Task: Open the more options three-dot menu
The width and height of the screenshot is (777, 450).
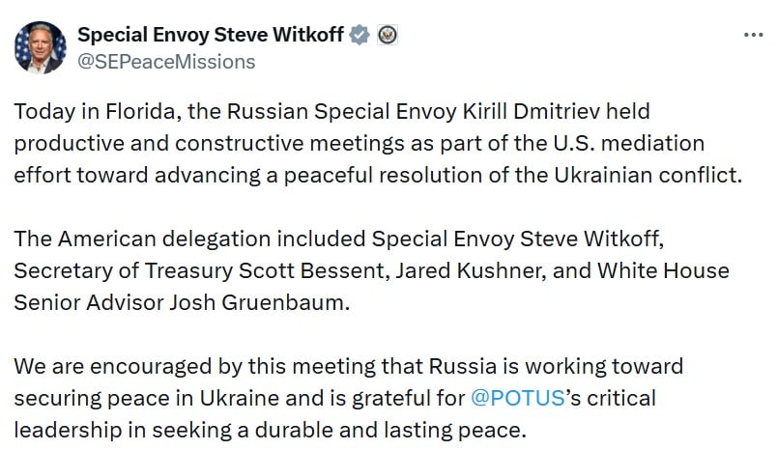Action: click(753, 36)
